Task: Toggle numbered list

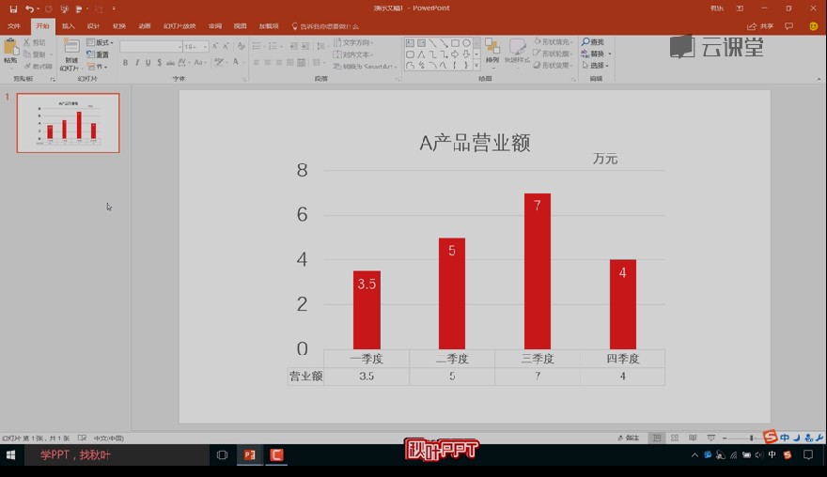Action: coord(274,46)
